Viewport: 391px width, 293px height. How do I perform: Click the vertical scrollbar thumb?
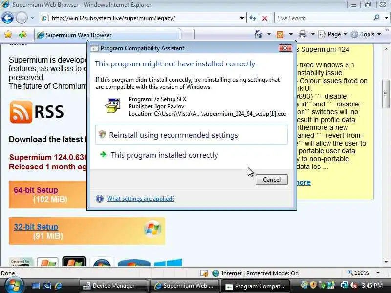(386, 94)
